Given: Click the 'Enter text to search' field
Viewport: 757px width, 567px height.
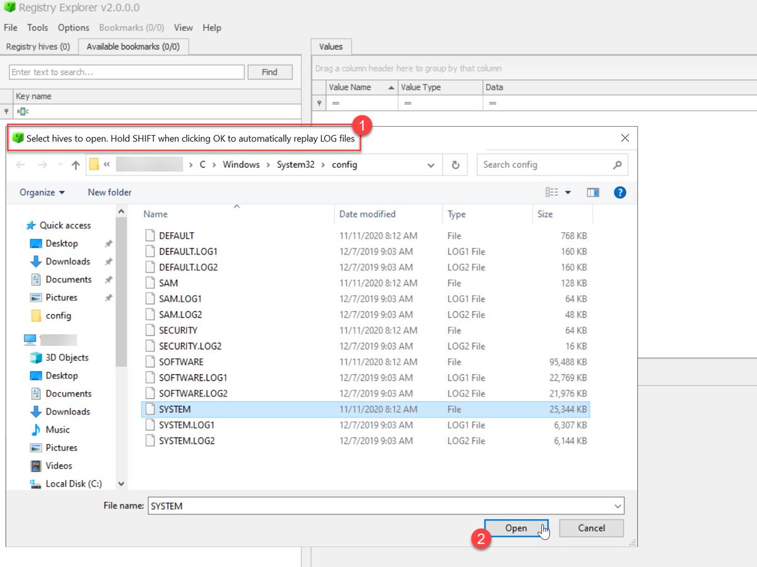Looking at the screenshot, I should (x=127, y=72).
